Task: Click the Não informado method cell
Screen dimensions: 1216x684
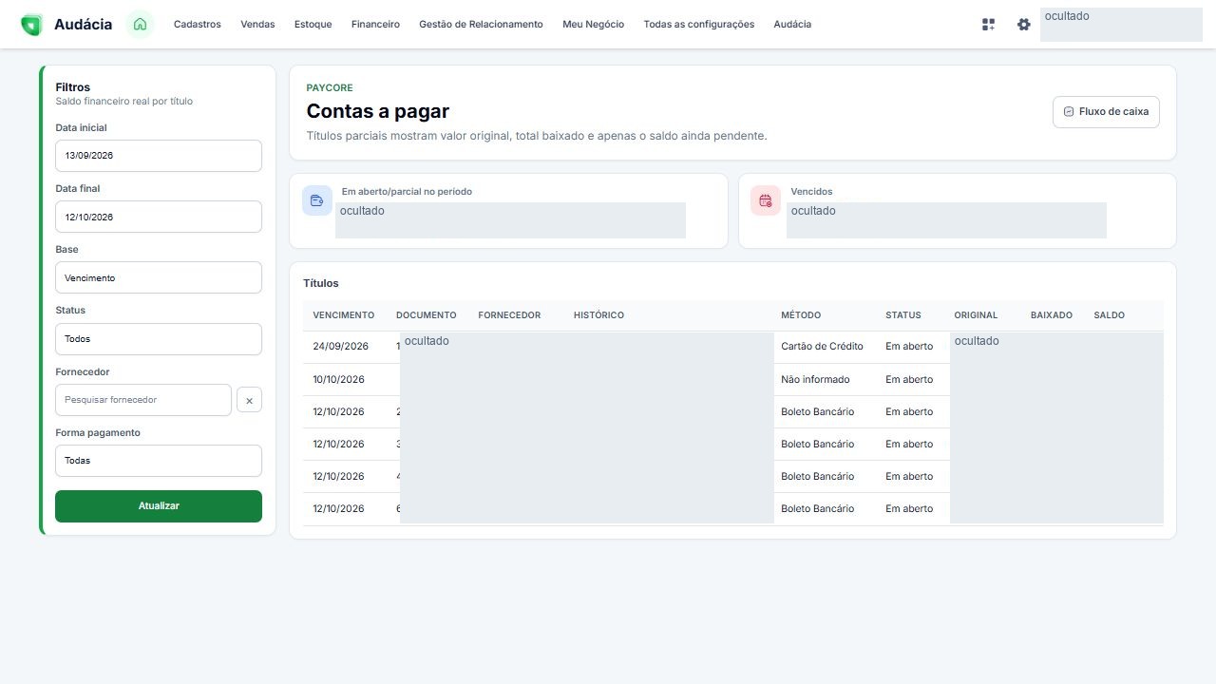Action: coord(815,380)
